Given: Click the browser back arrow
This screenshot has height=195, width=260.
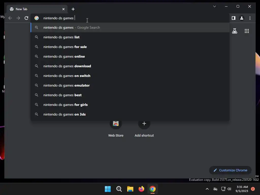Looking at the screenshot, I should point(10,18).
